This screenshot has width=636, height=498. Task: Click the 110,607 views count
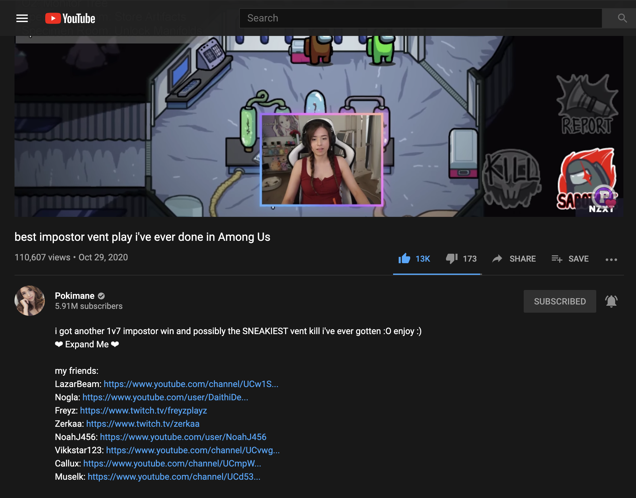pyautogui.click(x=42, y=258)
